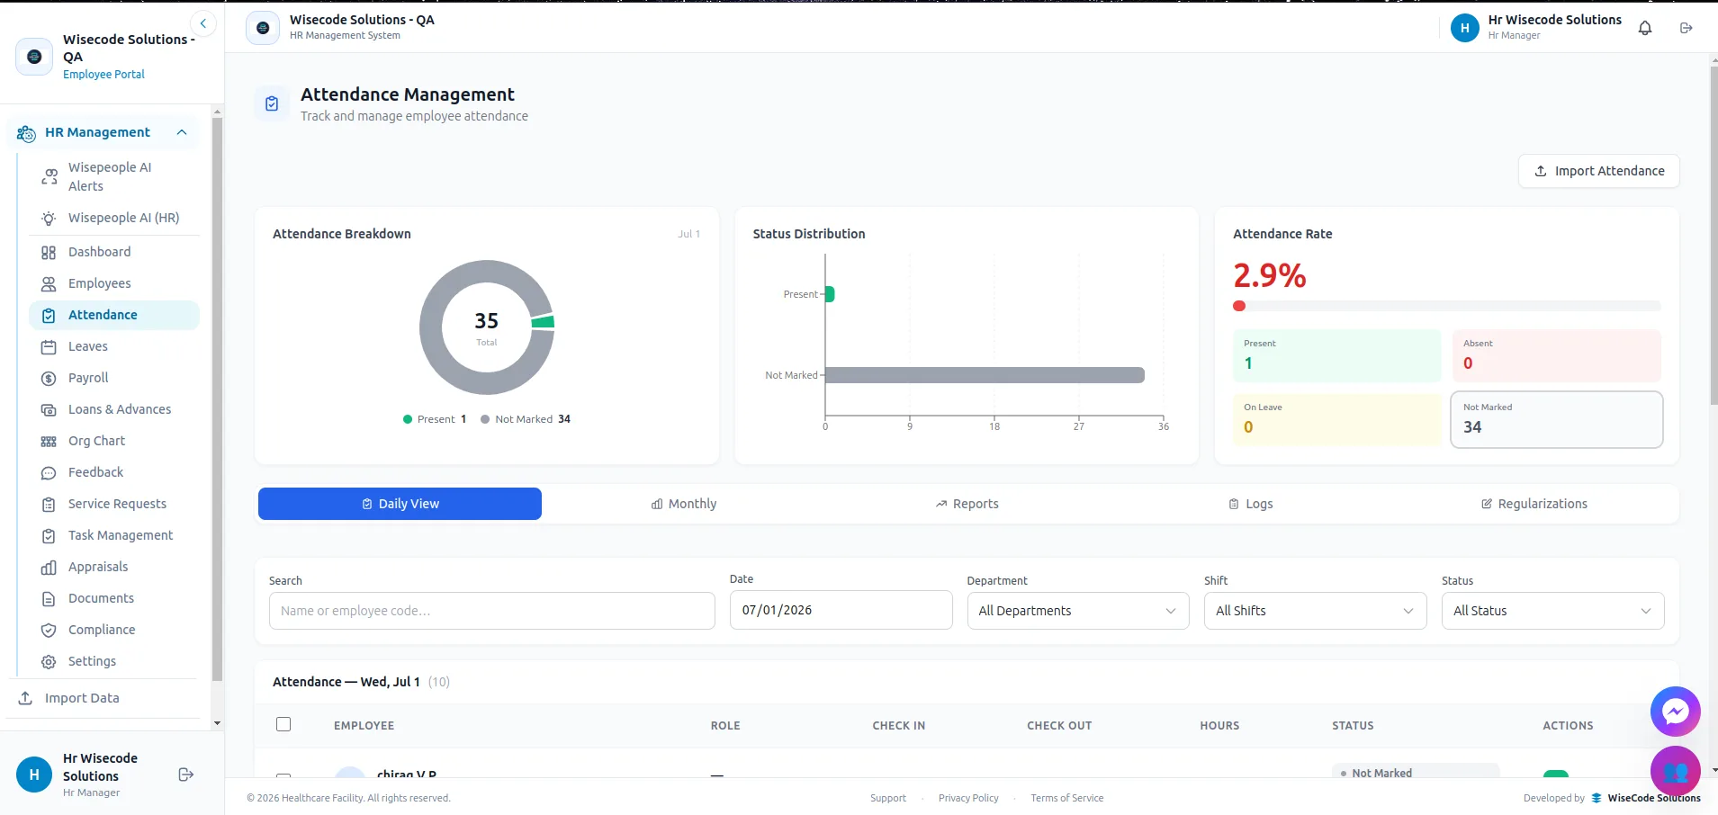Collapse the sidebar with the chevron button
Viewport: 1718px width, 815px height.
203,23
